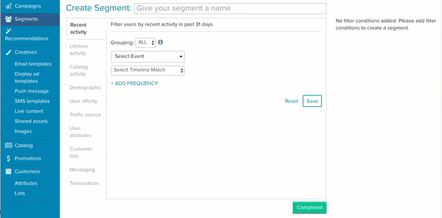Click the Grouping info icon

[161, 43]
